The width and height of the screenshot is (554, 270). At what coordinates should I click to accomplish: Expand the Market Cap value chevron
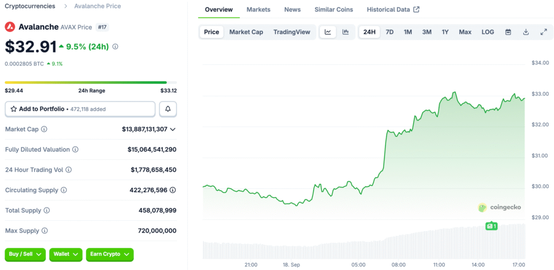[173, 129]
